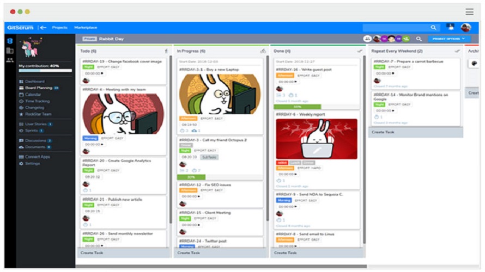
Task: Open task RRDAY-15 Client Meeting
Action: click(x=205, y=213)
